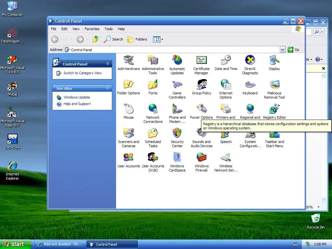Open Security Center
This screenshot has width=332, height=249.
click(177, 138)
